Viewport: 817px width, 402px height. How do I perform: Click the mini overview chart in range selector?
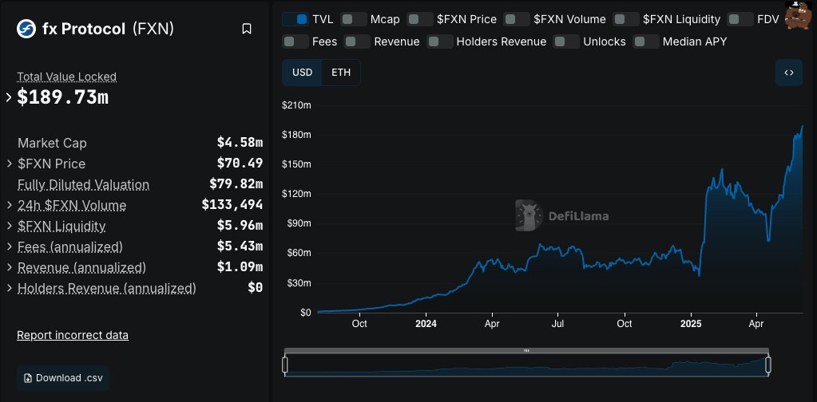(x=527, y=365)
